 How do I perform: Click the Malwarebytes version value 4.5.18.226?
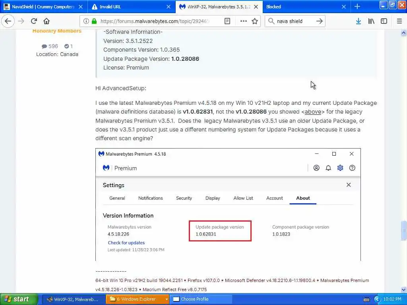point(118,234)
